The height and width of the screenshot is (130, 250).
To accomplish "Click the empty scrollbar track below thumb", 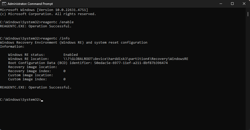I will pos(248,73).
